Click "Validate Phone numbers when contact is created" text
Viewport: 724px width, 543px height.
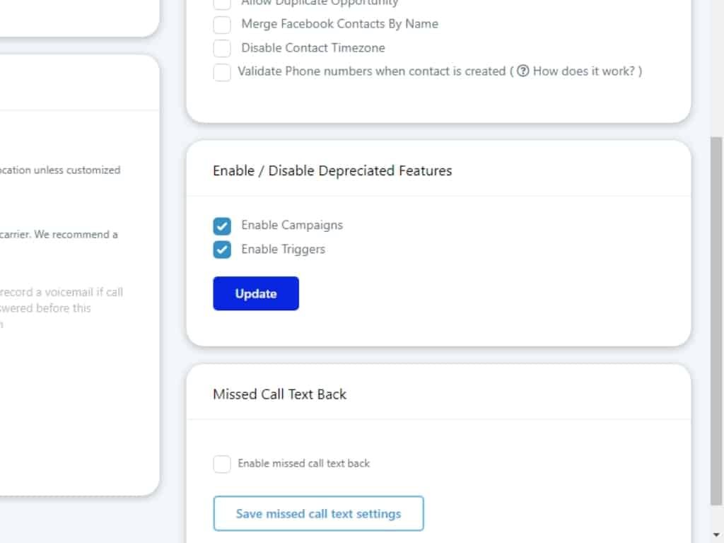[371, 71]
